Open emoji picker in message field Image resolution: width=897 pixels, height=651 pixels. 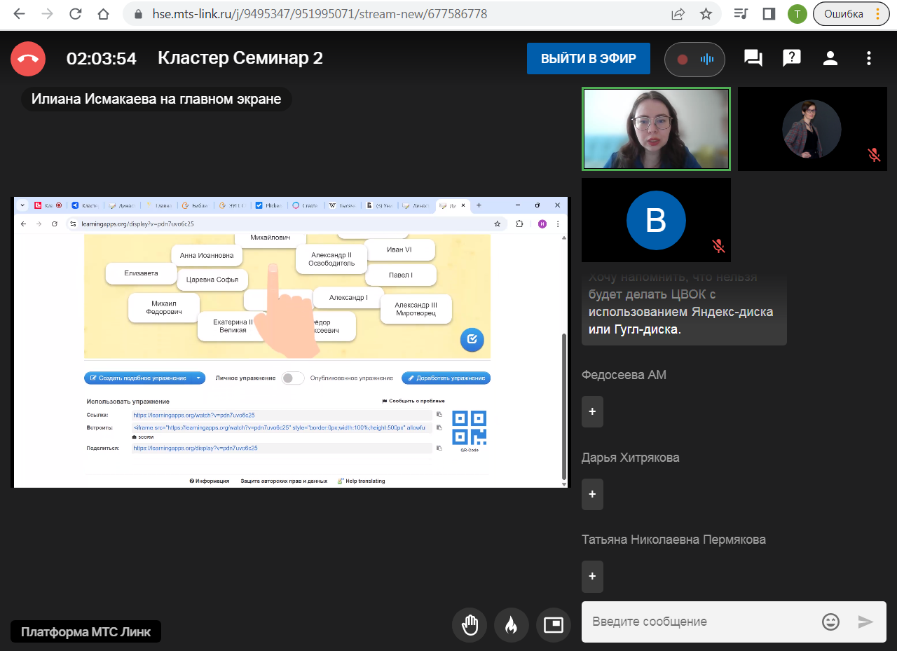point(830,622)
